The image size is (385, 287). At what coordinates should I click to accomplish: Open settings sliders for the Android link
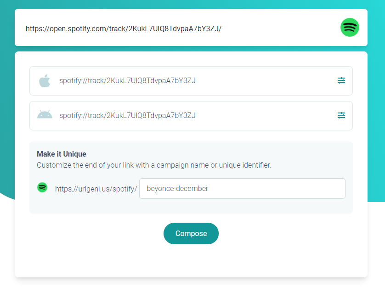pos(341,115)
